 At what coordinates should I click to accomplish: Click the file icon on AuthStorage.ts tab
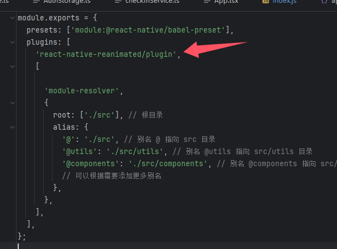tap(36, 2)
